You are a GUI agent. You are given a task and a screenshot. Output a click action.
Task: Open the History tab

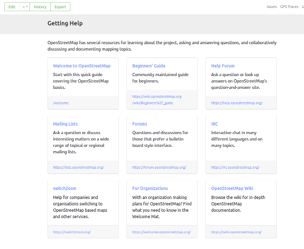[40, 7]
